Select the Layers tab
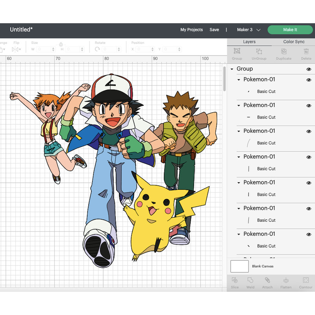This screenshot has height=315, width=315. pos(249,41)
